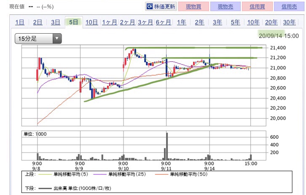Viewport: 306px width, 195px height.
Task: Click the 21,400 price axis label
Action: click(x=278, y=47)
